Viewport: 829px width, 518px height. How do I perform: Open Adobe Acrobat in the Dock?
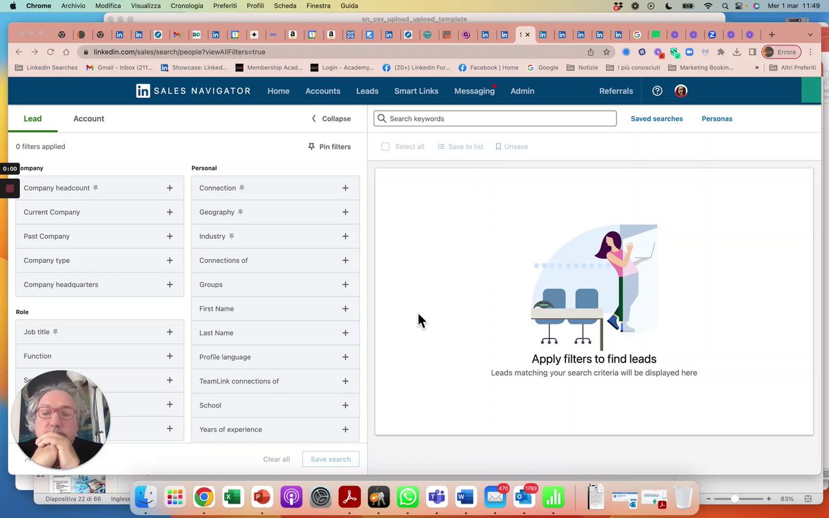[350, 497]
